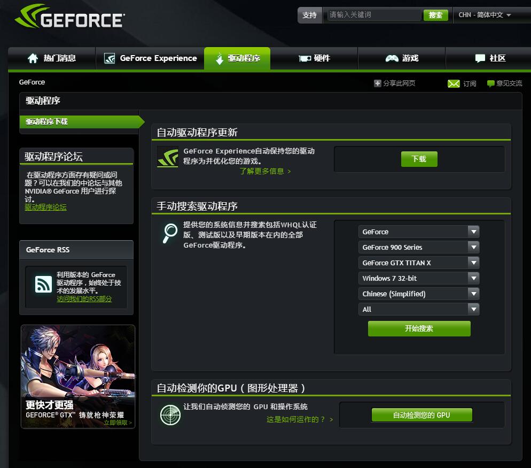Click the GPU auto-detect radar icon

tap(170, 415)
